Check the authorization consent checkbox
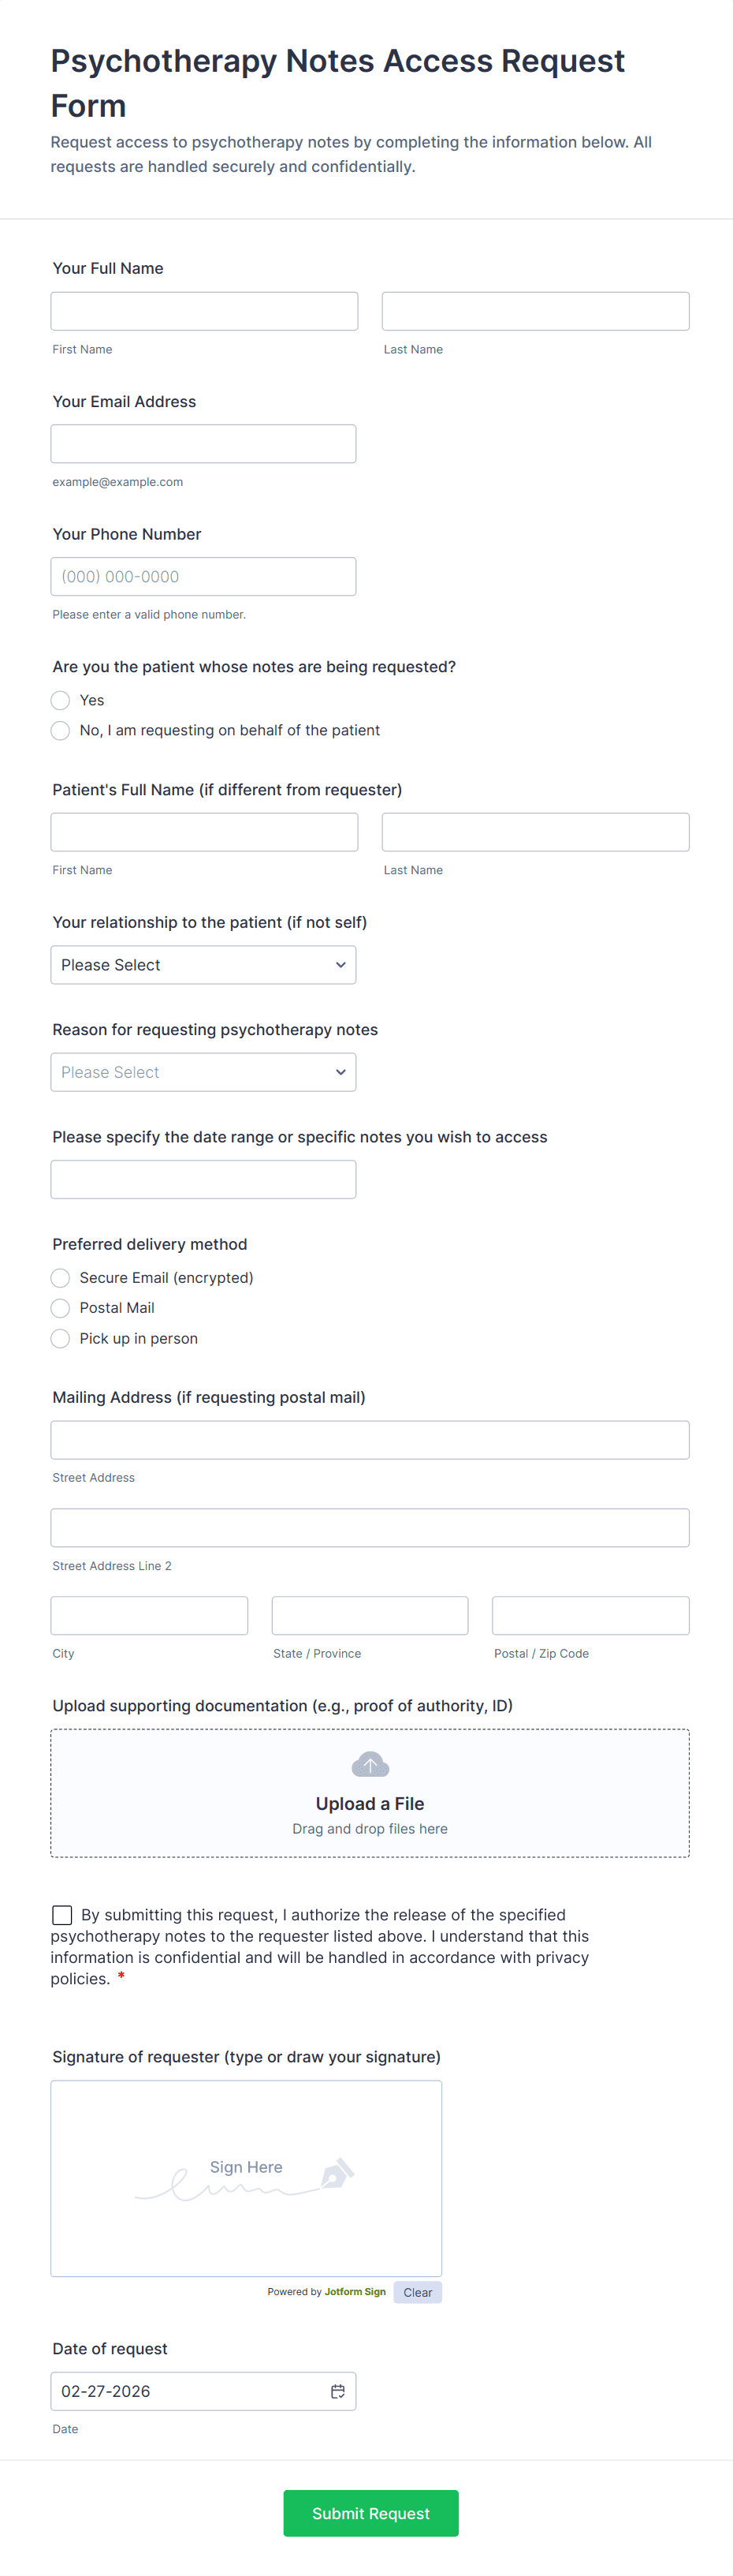 click(62, 1914)
